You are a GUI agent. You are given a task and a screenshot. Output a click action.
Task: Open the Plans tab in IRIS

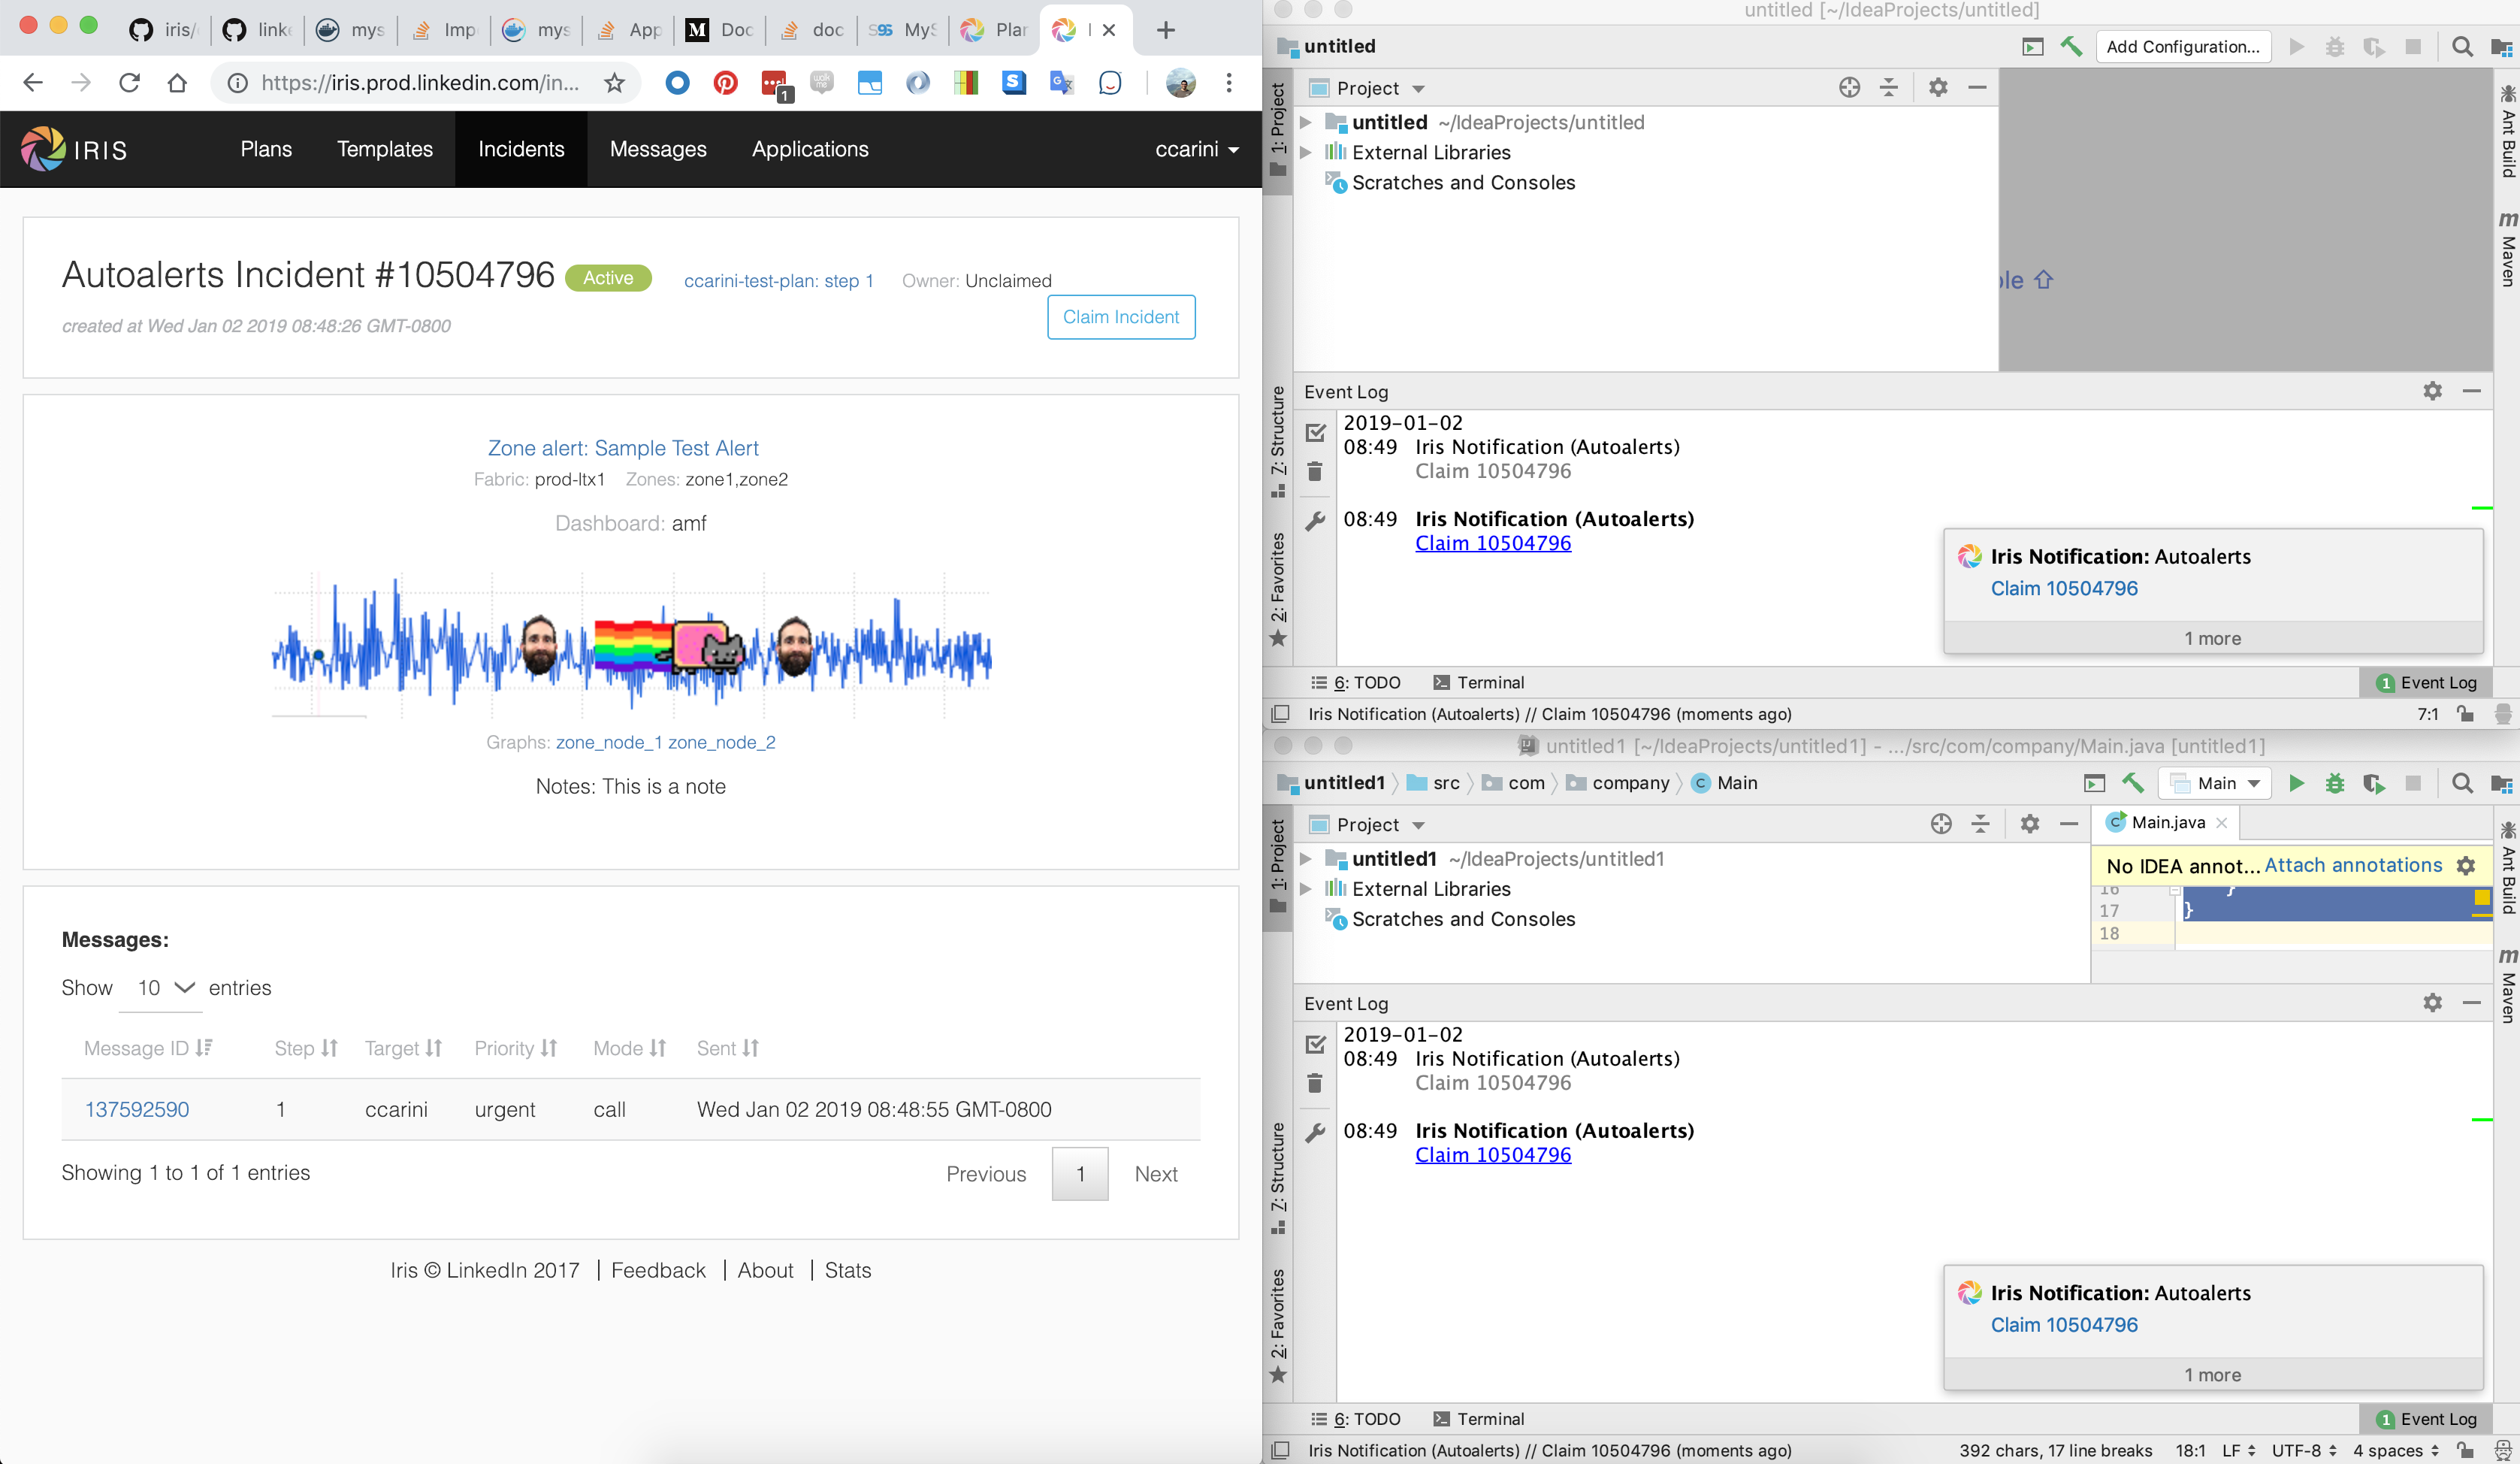(266, 149)
